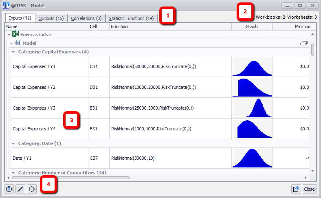This screenshot has height=198, width=321.
Task: Collapse the Forecast.xlsx workbook node
Action: 9,35
